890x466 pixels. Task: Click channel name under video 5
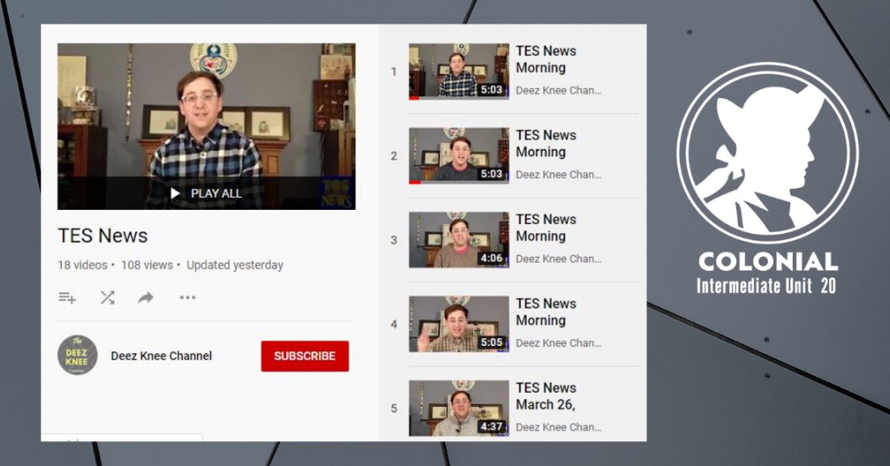click(x=559, y=426)
